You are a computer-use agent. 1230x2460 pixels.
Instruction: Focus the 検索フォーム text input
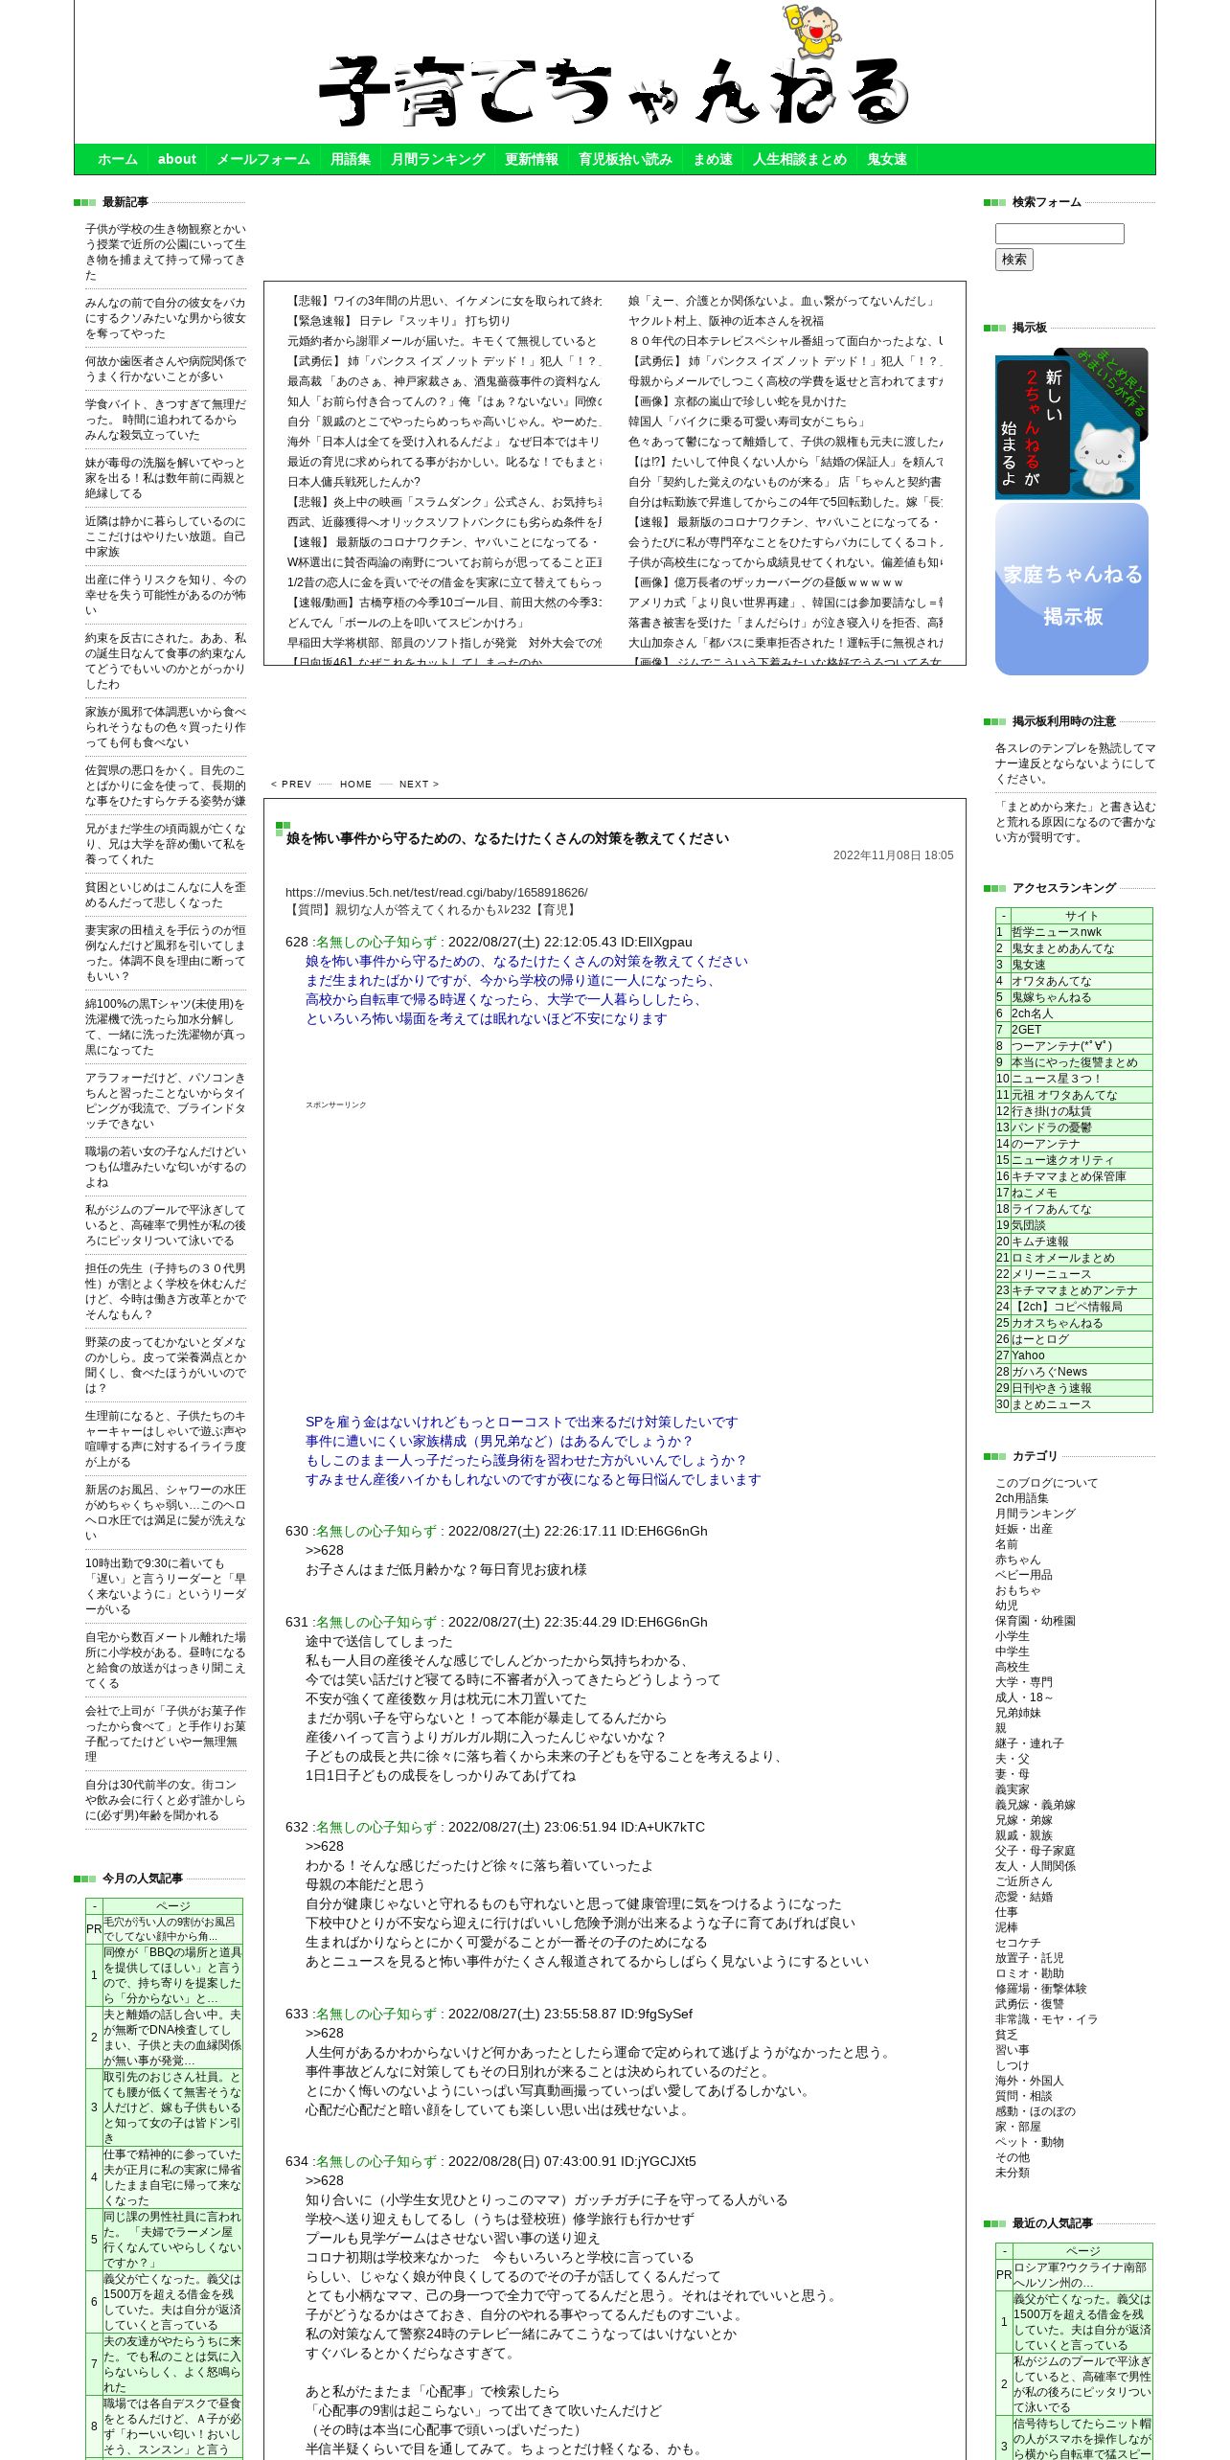1059,234
